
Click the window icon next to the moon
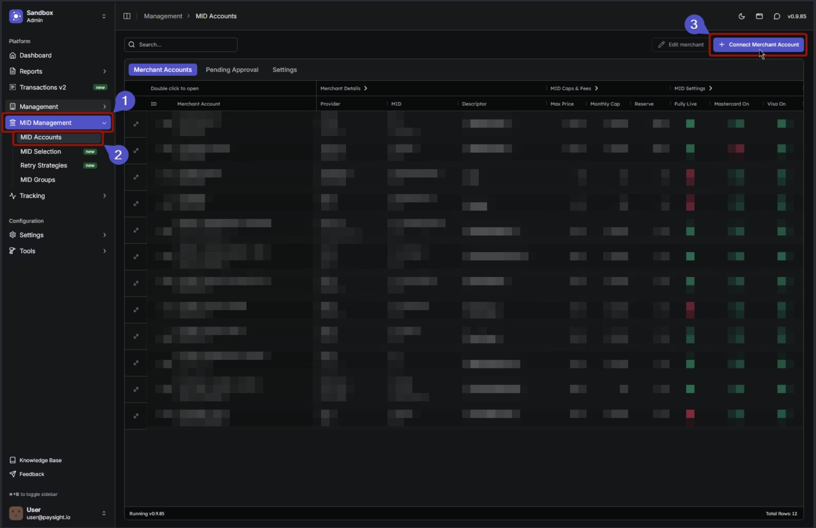tap(759, 16)
